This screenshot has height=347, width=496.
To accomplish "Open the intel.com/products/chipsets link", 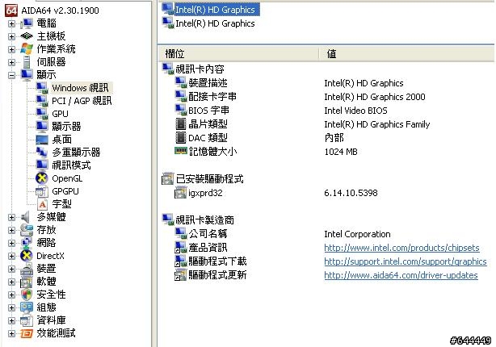I will 401,248.
